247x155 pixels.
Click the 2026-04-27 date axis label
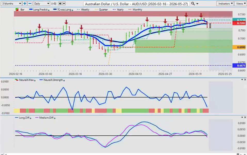(x=165, y=74)
